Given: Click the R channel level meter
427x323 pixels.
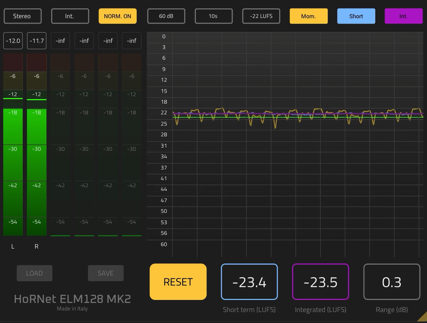Looking at the screenshot, I should (37, 145).
